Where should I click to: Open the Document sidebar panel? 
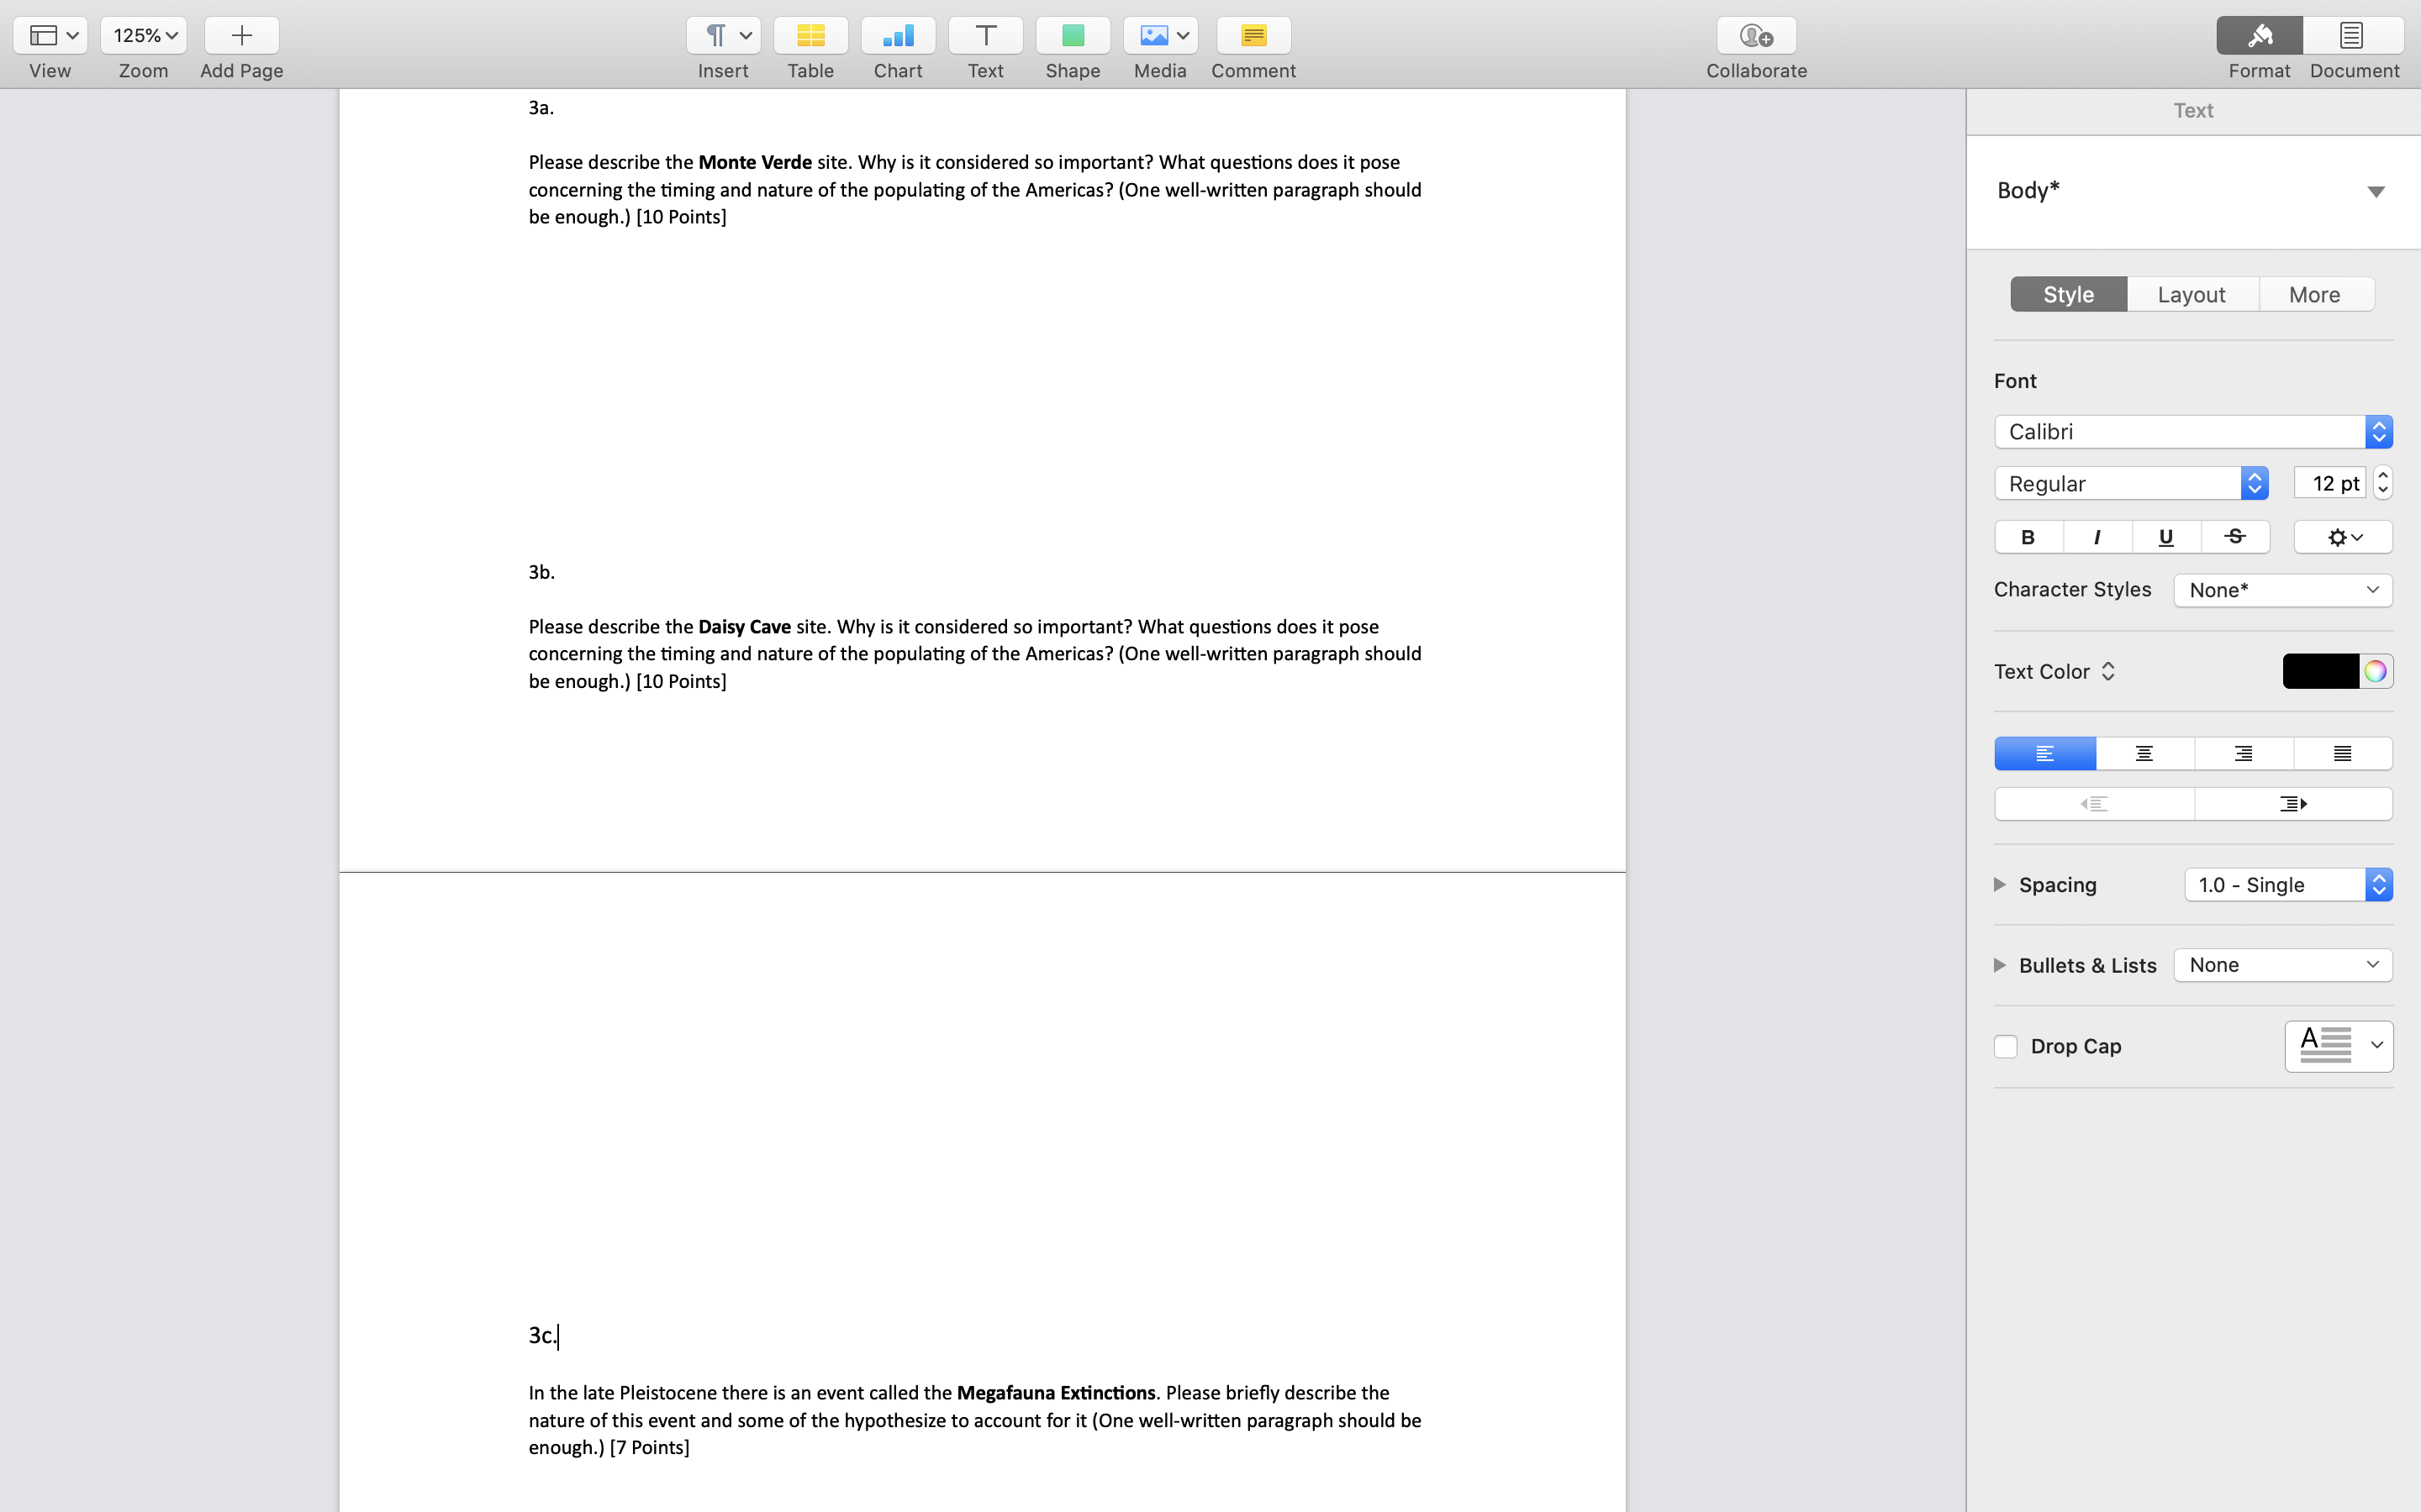[x=2352, y=36]
